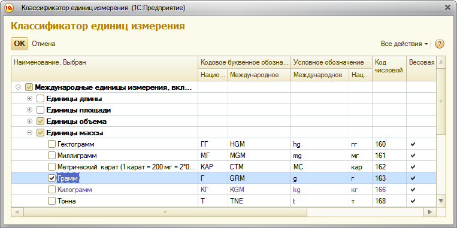Viewport: 457px width, 228px height.
Task: Click the vertical scrollbar up arrow
Action: tap(441, 62)
